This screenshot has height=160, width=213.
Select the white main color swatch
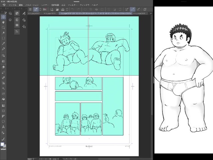click(2, 144)
